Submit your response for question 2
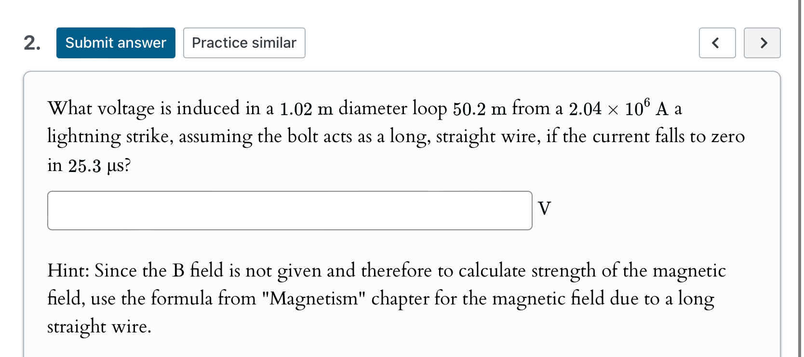This screenshot has height=357, width=804. click(x=116, y=43)
